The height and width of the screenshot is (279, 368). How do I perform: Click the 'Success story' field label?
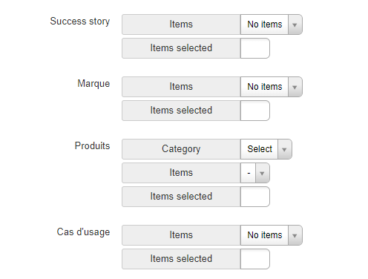point(80,22)
